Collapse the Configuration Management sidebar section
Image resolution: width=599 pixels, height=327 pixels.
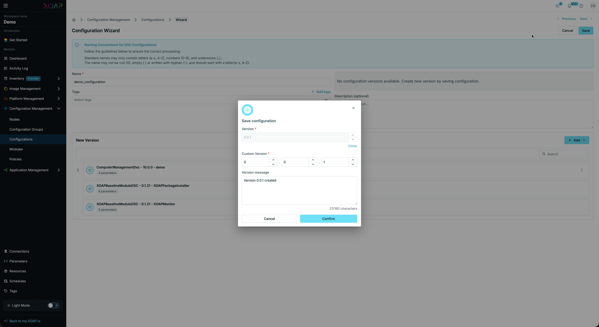pyautogui.click(x=58, y=109)
